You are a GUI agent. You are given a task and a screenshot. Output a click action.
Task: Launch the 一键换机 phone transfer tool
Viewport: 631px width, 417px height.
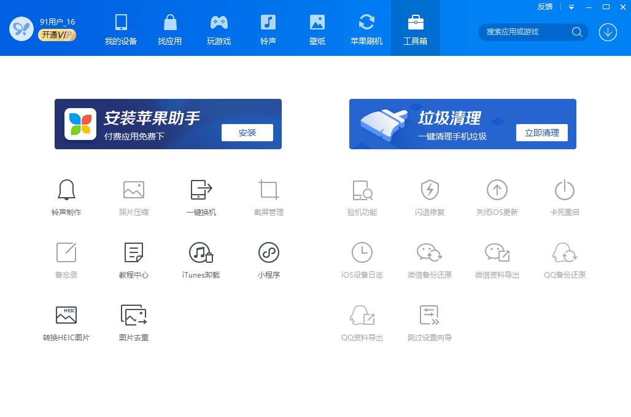pos(201,197)
